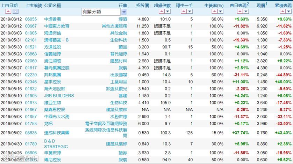293x164 pixels.
Task: Open stock code 06055 link
Action: tap(31, 19)
